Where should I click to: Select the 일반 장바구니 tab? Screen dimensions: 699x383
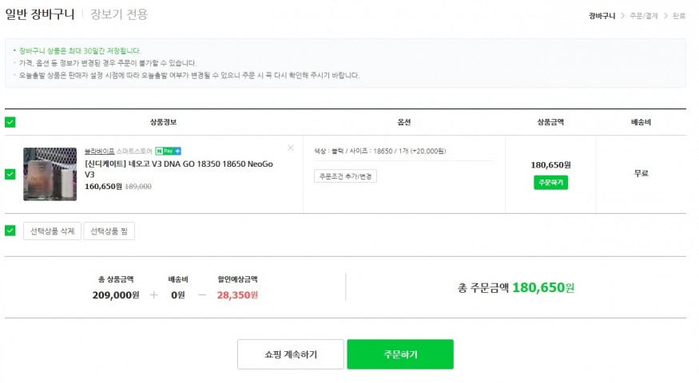[x=39, y=14]
